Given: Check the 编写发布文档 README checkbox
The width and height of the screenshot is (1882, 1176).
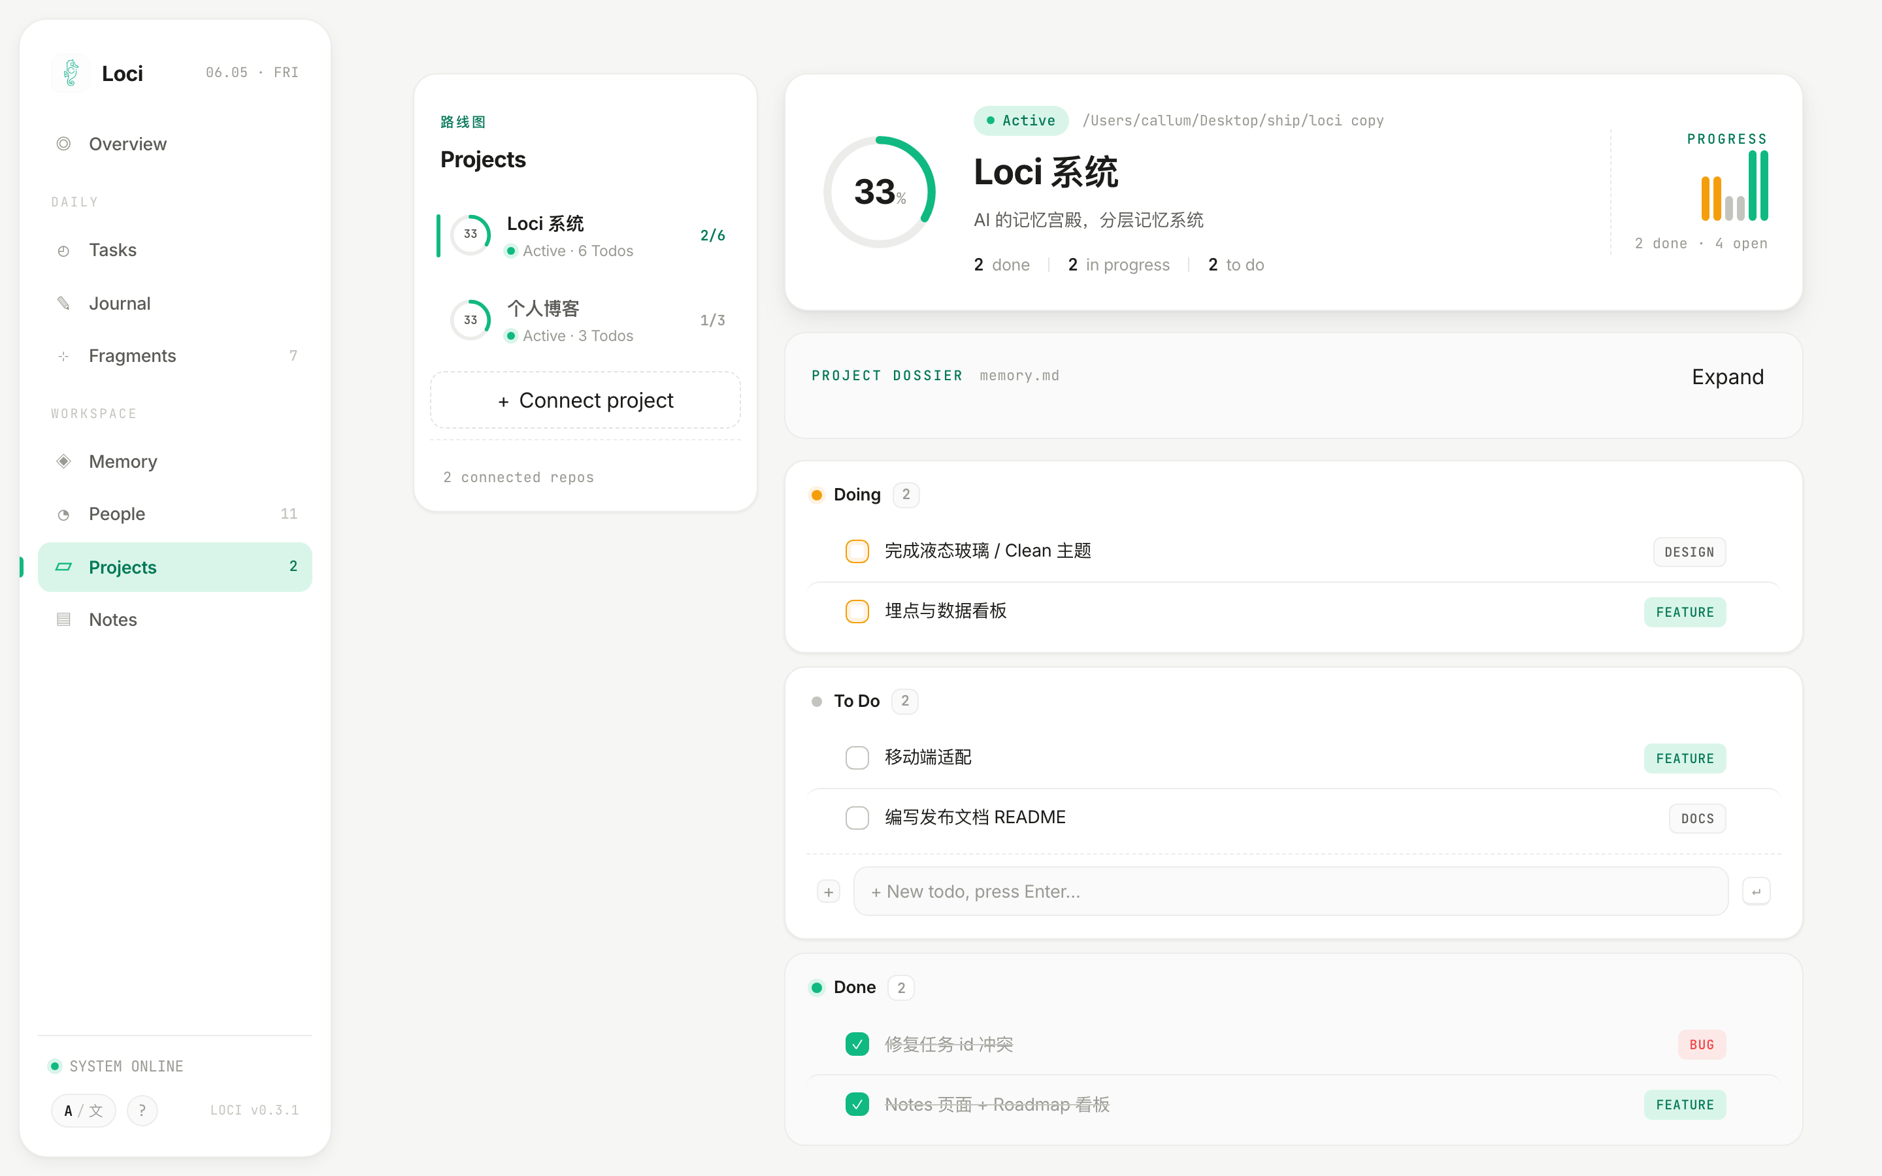Looking at the screenshot, I should coord(857,817).
